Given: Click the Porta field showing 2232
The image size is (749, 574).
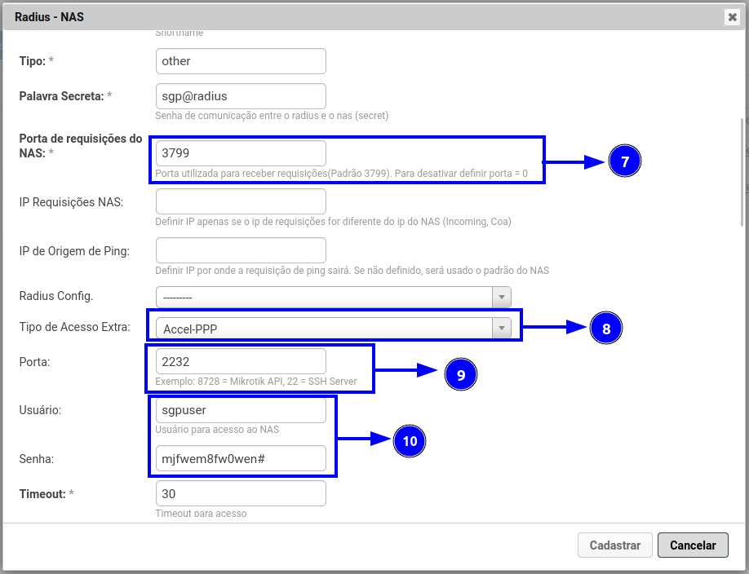Looking at the screenshot, I should [x=241, y=361].
